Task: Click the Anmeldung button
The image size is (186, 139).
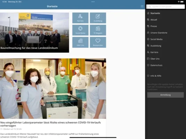Action: click(x=165, y=95)
